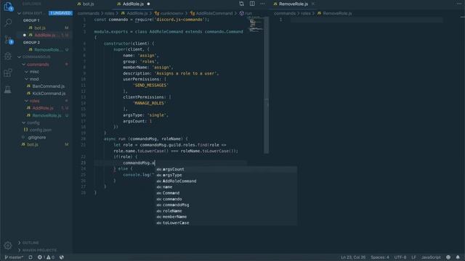Screen dimensions: 465x261
Task: Click the Ln 23, Col 26 cursor position
Action: [x=353, y=257]
